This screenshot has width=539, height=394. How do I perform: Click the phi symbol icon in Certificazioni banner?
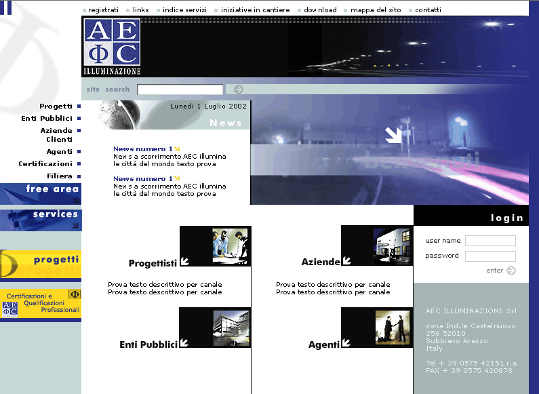75,294
